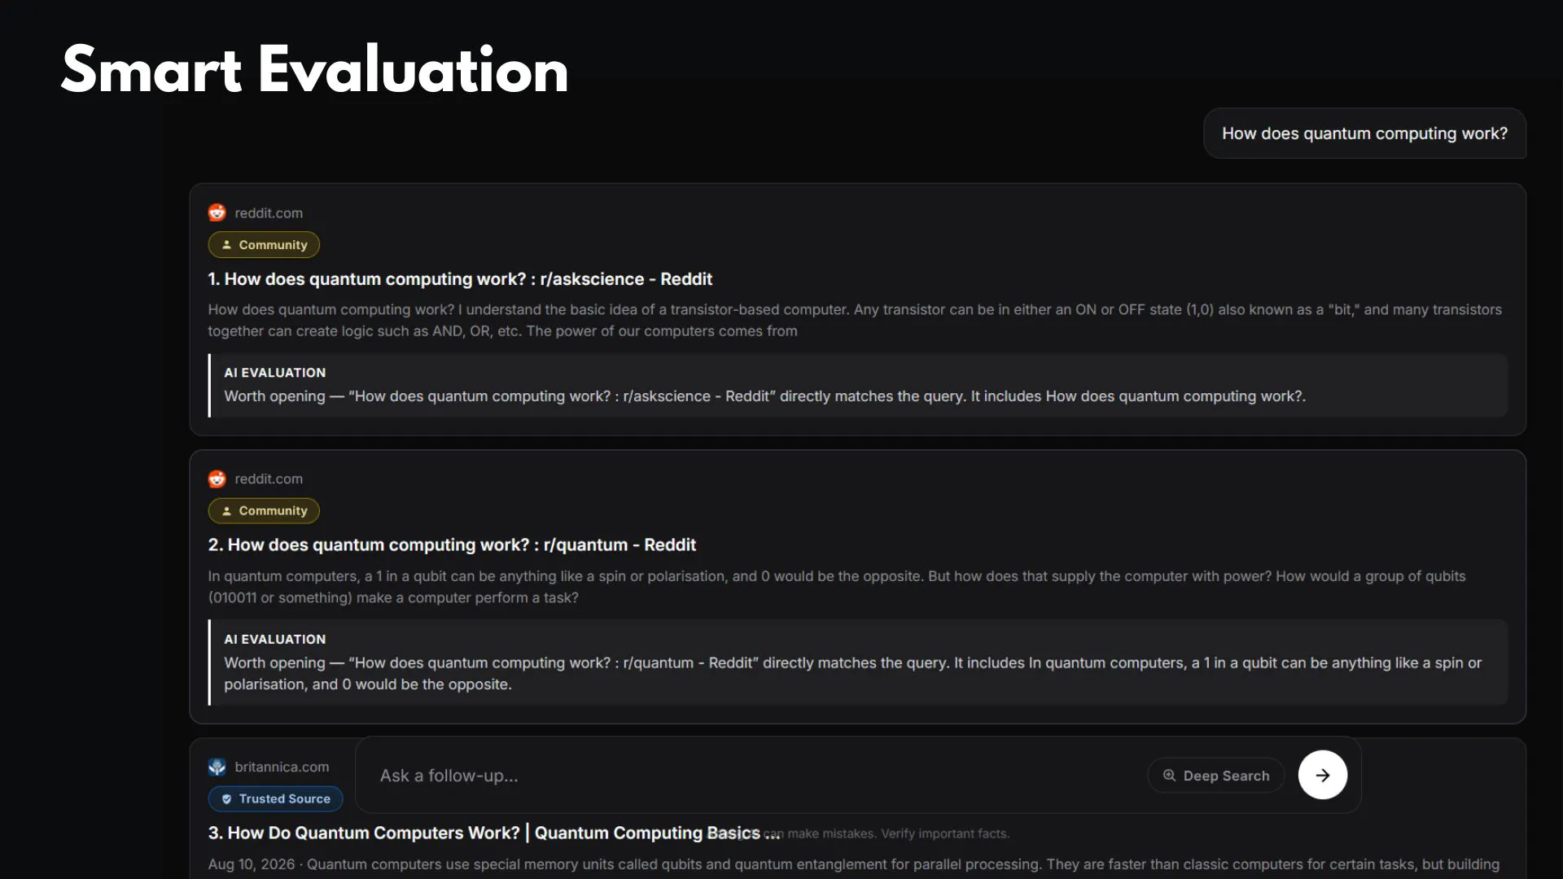Click the send arrow button in follow-up box
Image resolution: width=1563 pixels, height=879 pixels.
pyautogui.click(x=1322, y=775)
